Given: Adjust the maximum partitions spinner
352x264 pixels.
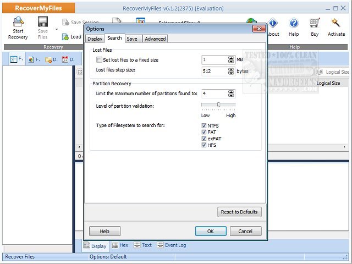Looking at the screenshot, I should [x=231, y=94].
